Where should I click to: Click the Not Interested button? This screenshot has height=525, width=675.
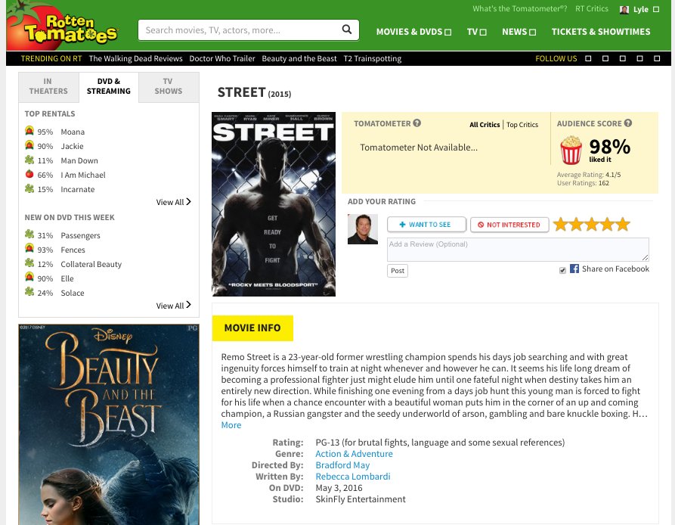tap(509, 225)
